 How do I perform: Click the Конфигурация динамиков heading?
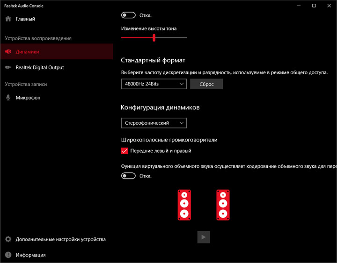click(160, 107)
